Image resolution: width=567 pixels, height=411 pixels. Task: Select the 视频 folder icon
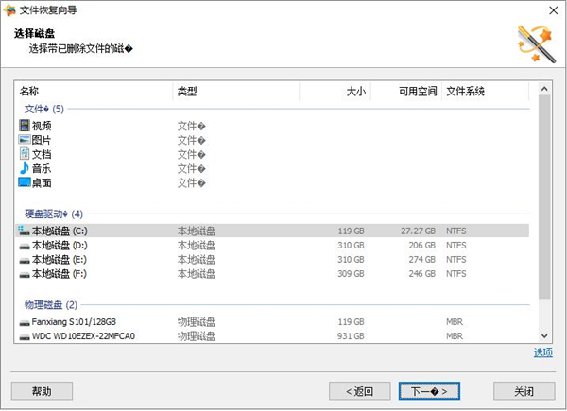click(25, 126)
